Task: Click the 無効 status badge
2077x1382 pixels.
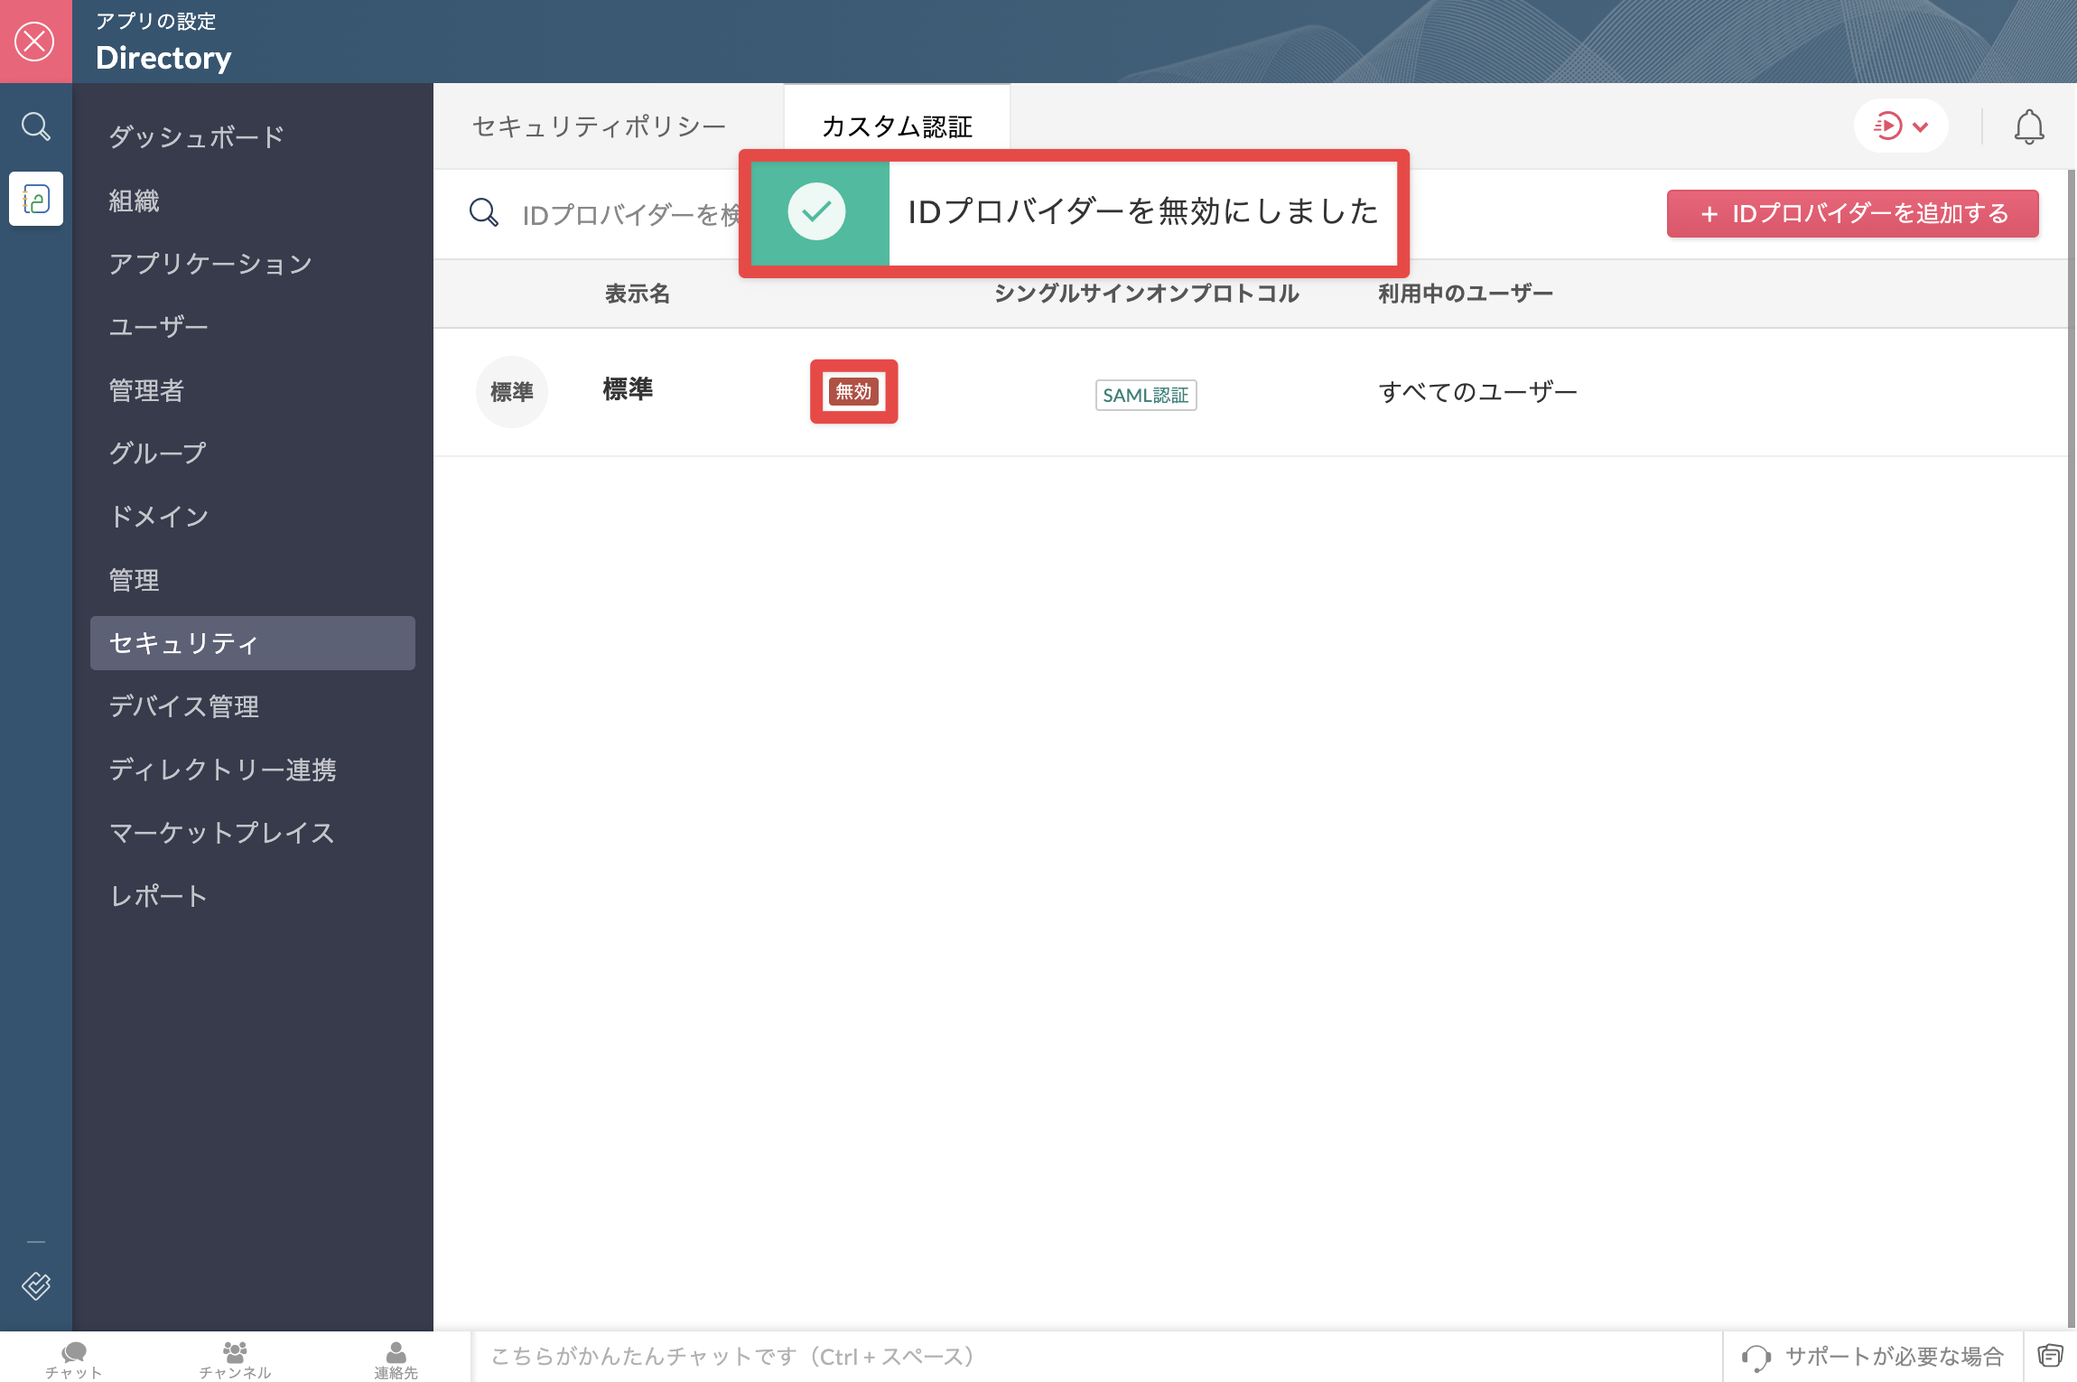Action: pyautogui.click(x=853, y=391)
